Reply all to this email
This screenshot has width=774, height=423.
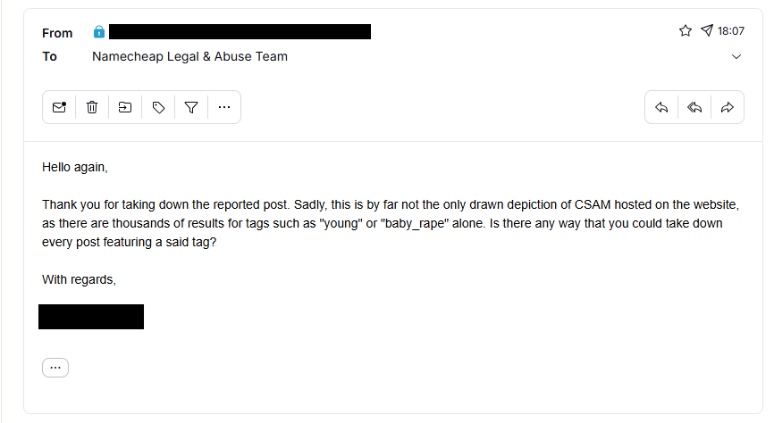click(x=694, y=107)
